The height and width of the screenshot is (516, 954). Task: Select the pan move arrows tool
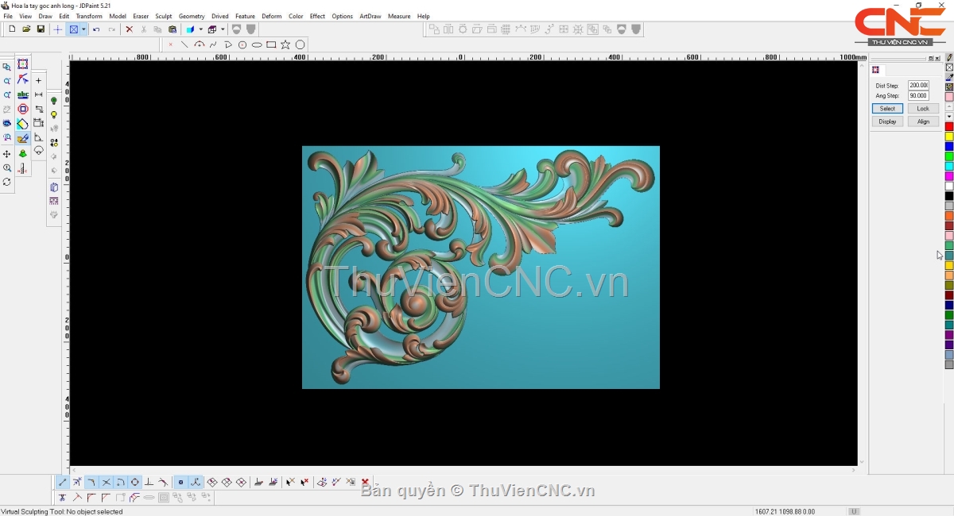point(7,154)
